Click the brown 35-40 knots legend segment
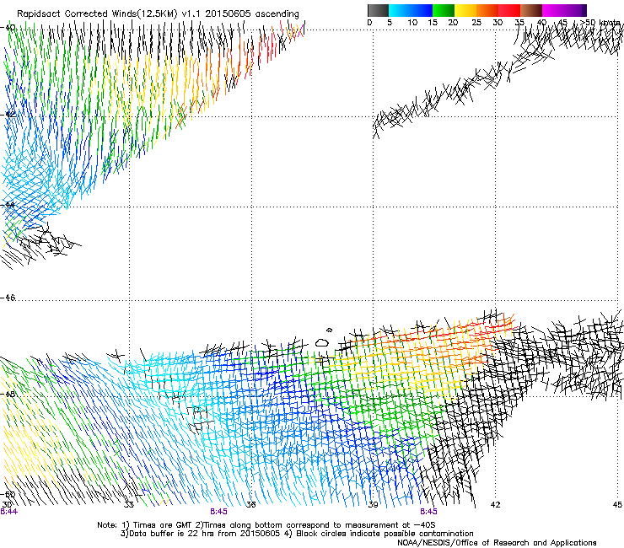Image resolution: width=624 pixels, height=548 pixels. click(x=531, y=10)
